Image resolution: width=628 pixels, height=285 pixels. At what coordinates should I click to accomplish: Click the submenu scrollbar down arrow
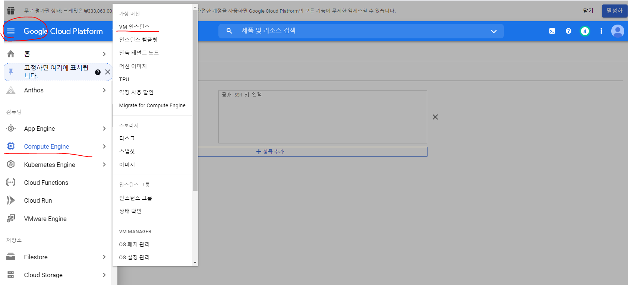[x=195, y=263]
